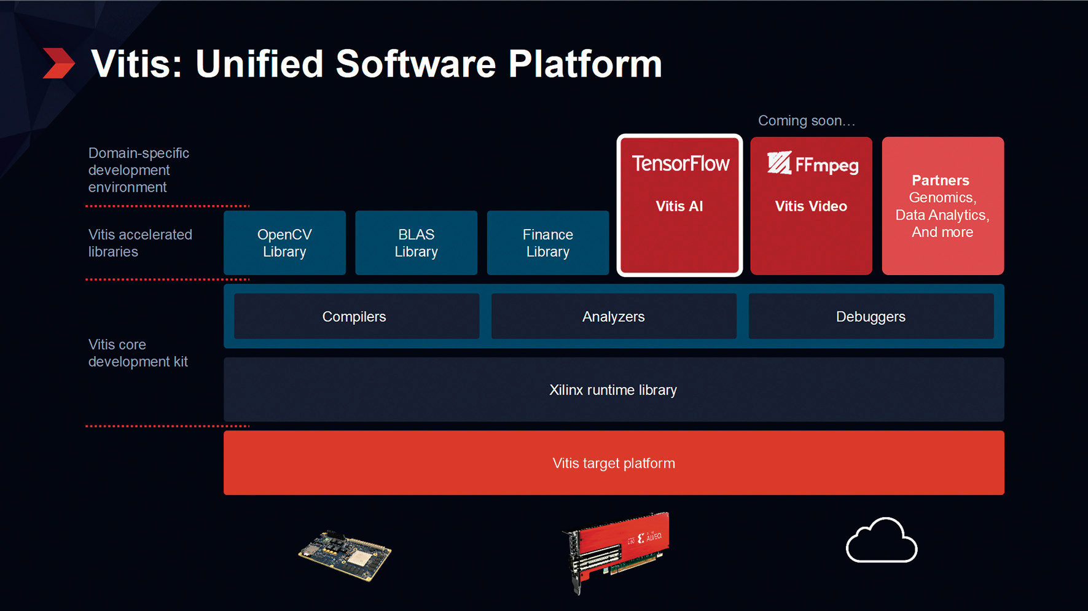Select the Vitis Video block
This screenshot has width=1088, height=611.
811,206
